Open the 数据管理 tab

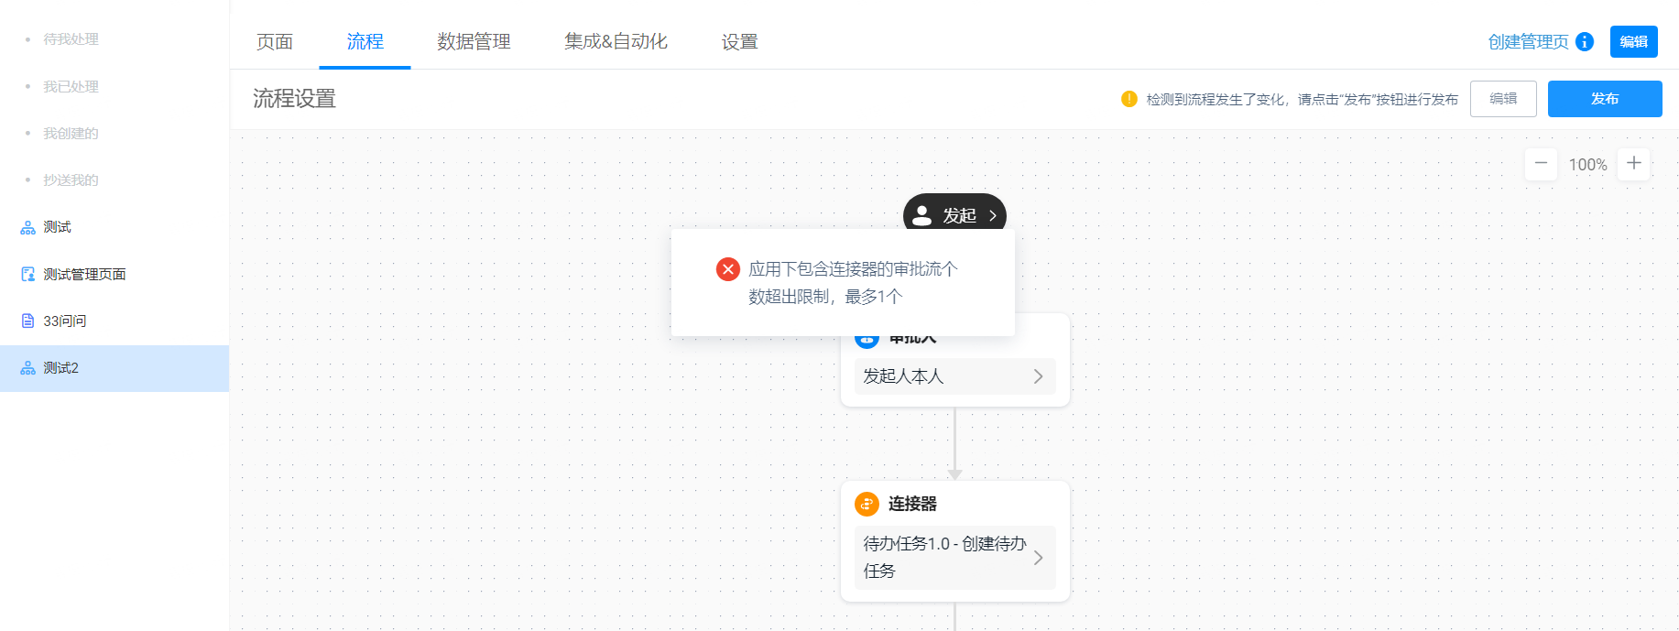[x=474, y=42]
